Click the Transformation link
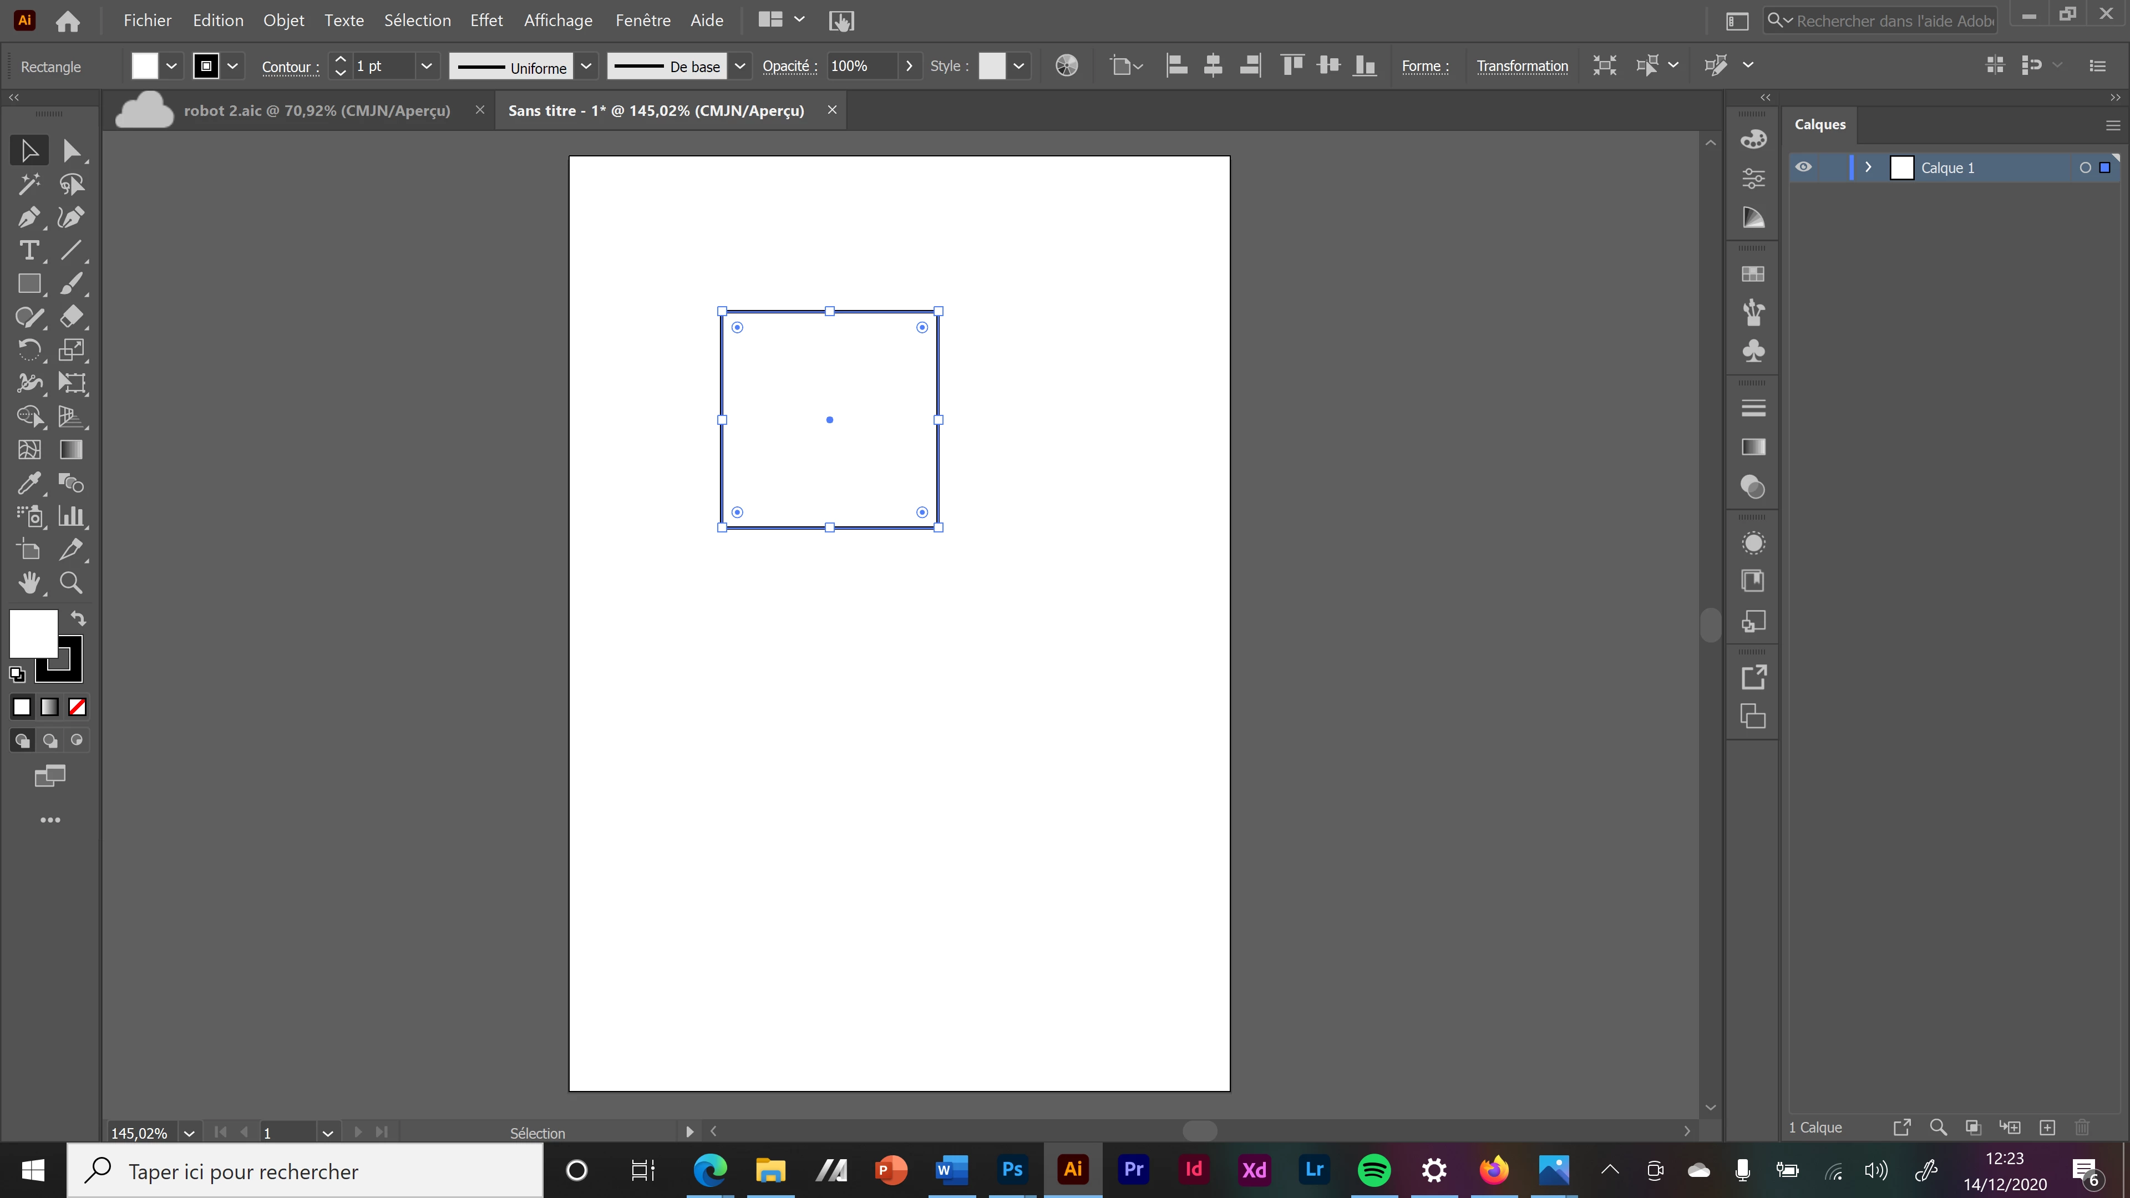 (1522, 66)
